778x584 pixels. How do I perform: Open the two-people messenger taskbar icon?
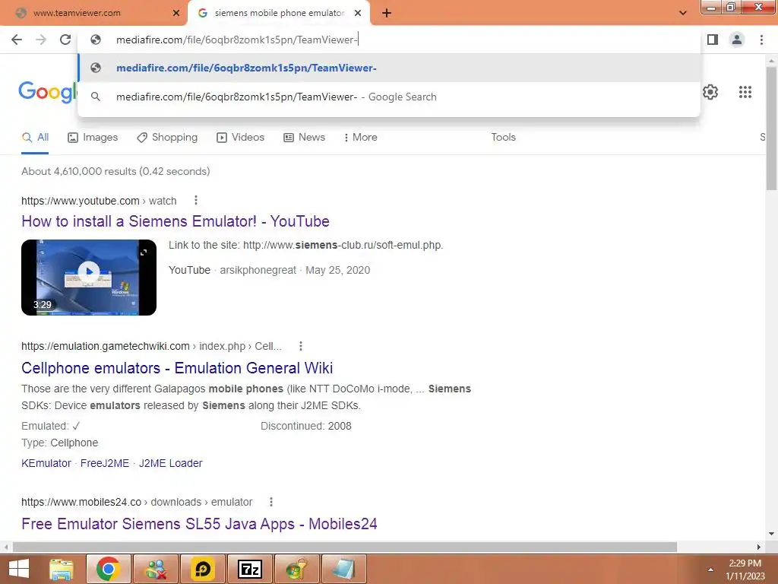[156, 569]
